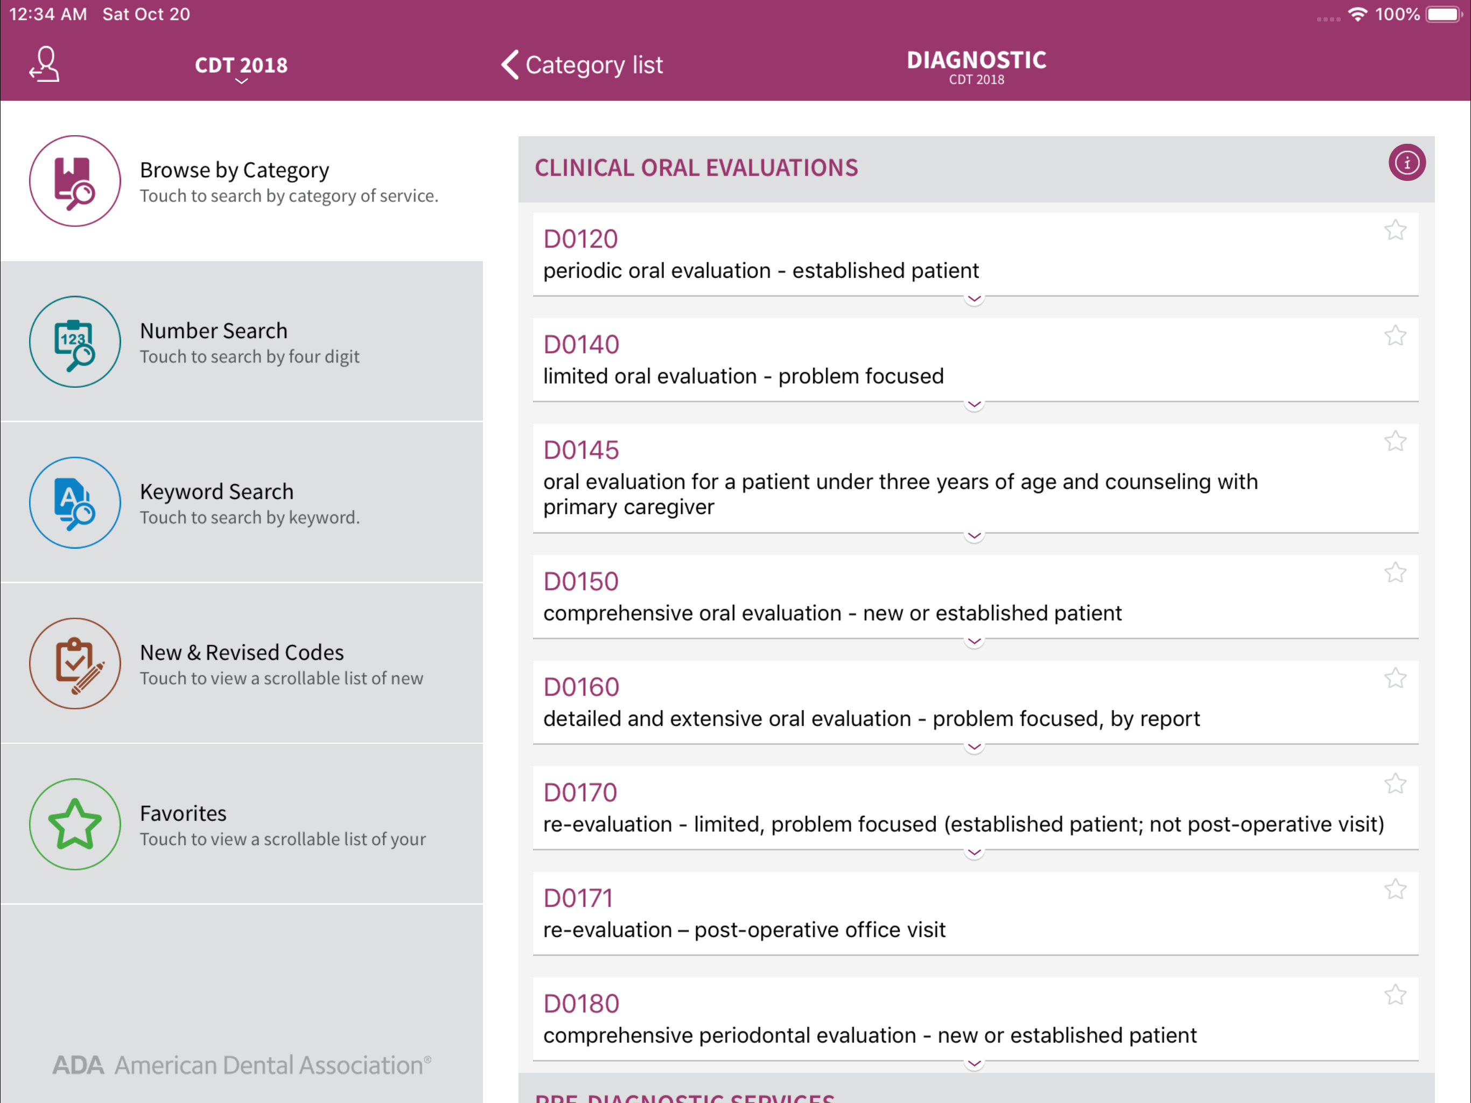Image resolution: width=1471 pixels, height=1103 pixels.
Task: Tap the battery indicator in status bar
Action: (1444, 15)
